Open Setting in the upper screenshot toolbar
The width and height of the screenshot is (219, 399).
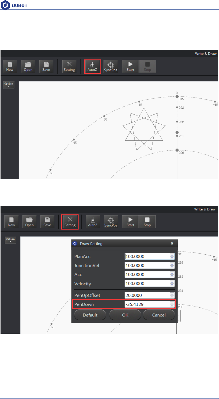[x=69, y=66]
